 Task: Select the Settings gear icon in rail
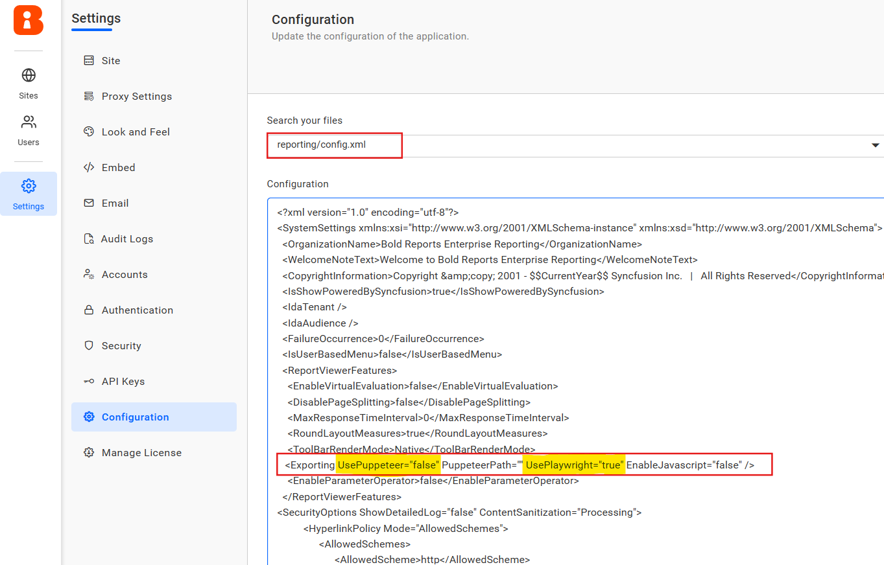pos(29,186)
